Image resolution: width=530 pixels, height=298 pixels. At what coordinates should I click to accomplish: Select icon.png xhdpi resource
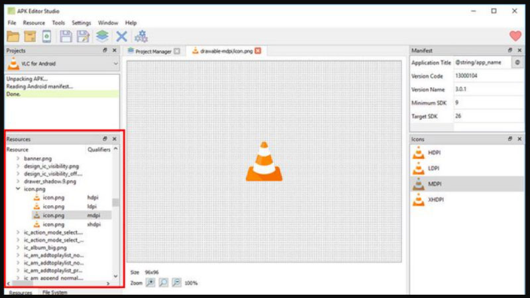(72, 224)
